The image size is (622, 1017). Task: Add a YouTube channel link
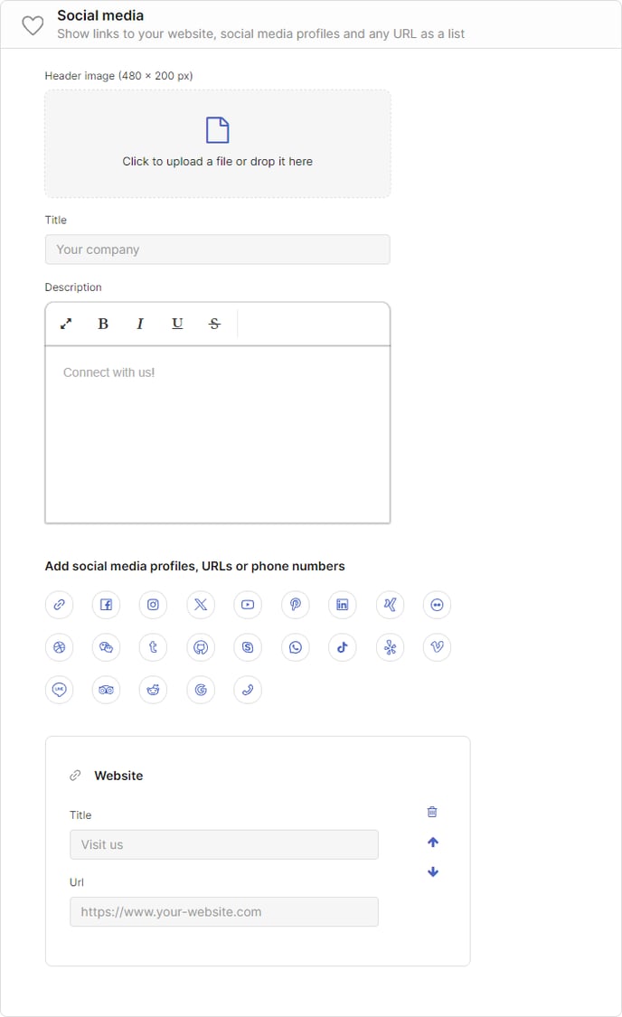248,605
